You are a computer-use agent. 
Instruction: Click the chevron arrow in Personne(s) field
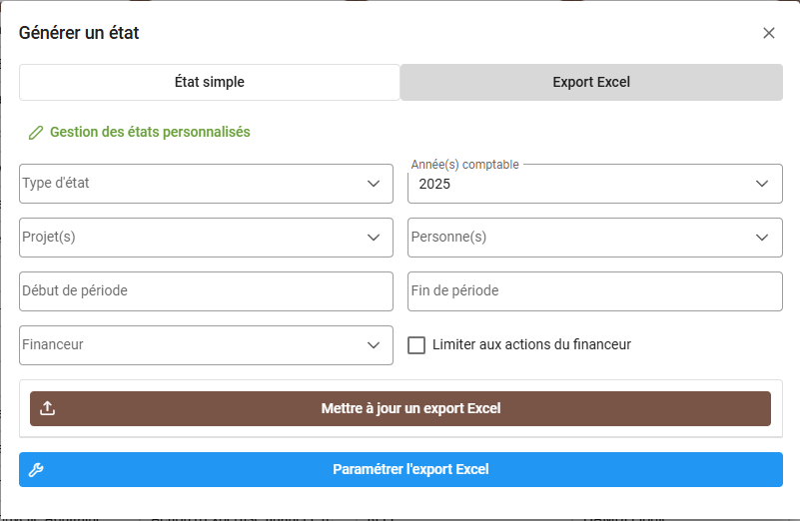coord(763,238)
